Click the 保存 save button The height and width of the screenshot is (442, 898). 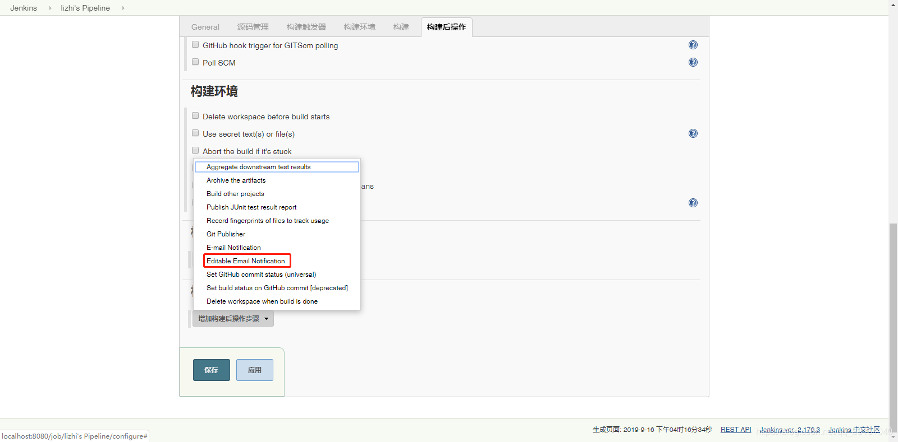211,370
